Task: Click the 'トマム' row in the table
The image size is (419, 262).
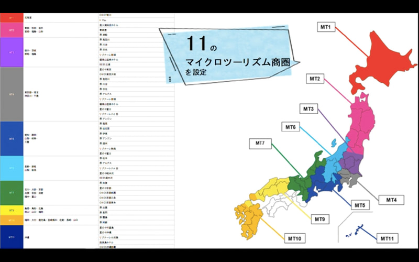Action: point(136,20)
